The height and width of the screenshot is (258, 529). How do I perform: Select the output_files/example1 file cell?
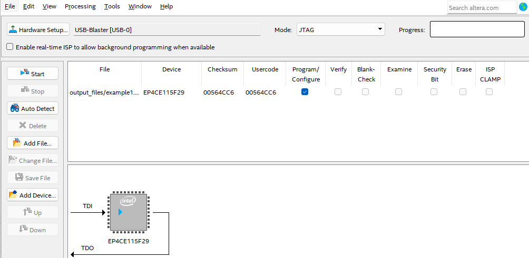point(104,92)
